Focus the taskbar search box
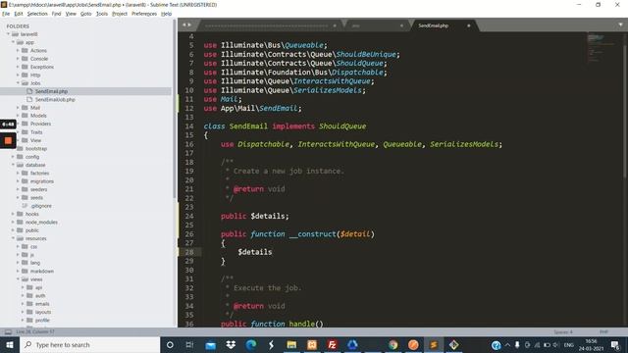The height and width of the screenshot is (353, 628). point(89,344)
